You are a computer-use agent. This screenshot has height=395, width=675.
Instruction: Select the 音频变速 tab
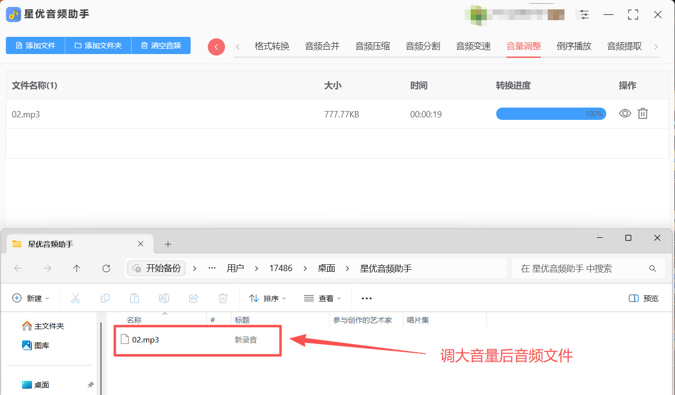tap(473, 47)
